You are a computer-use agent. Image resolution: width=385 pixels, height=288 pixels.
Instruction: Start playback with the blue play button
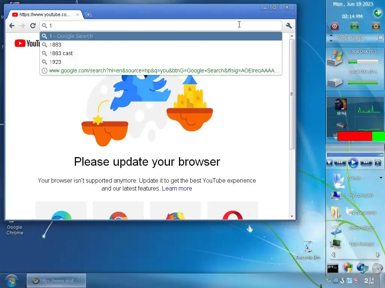pyautogui.click(x=353, y=162)
